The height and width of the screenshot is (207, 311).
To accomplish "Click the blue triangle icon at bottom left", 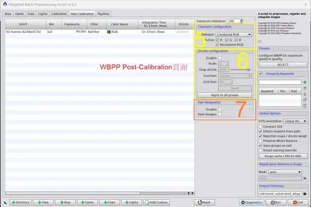I will (x=5, y=202).
